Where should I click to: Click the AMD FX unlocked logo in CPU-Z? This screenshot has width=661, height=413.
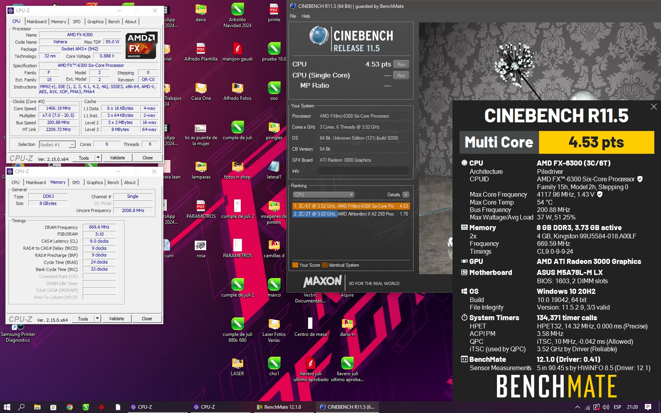tap(141, 46)
